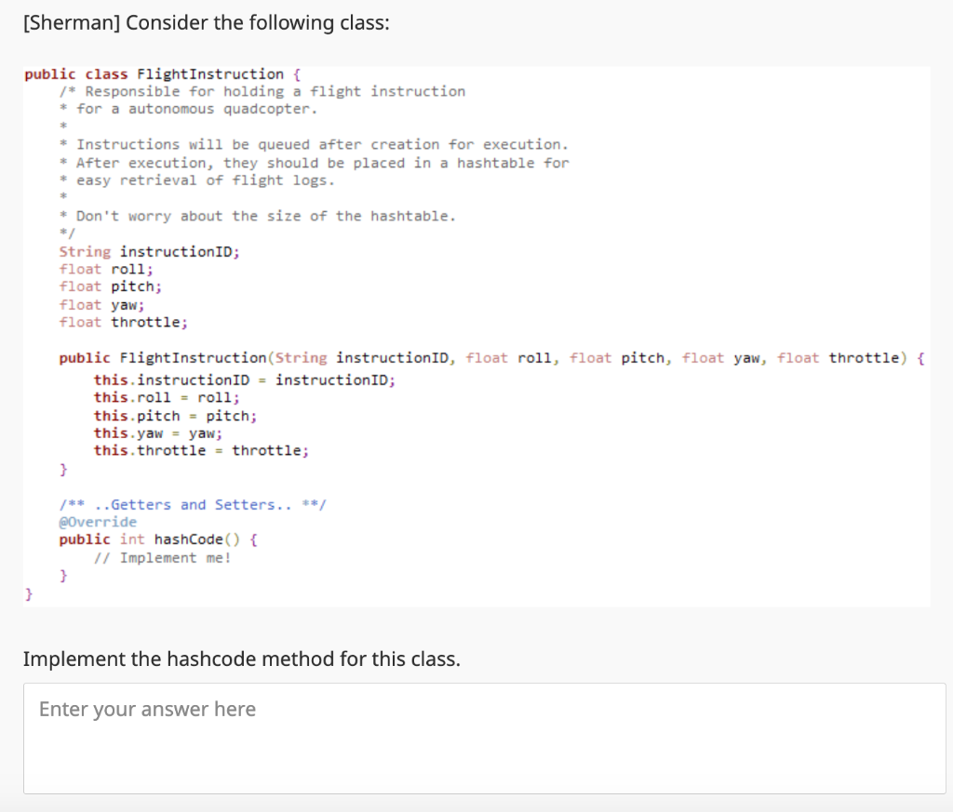Click the FlightInstruction constructor signature

click(372, 357)
